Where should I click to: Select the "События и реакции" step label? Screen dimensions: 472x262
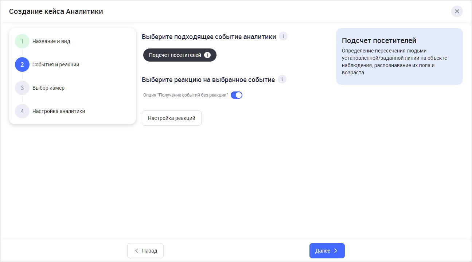pos(55,64)
